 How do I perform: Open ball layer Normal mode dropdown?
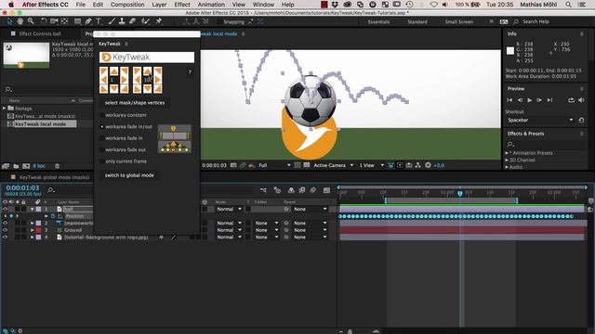[229, 209]
